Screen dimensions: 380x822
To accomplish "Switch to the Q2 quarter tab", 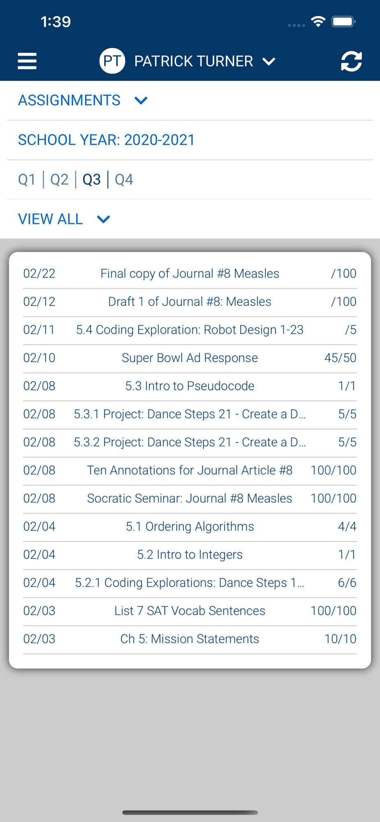I will click(59, 180).
